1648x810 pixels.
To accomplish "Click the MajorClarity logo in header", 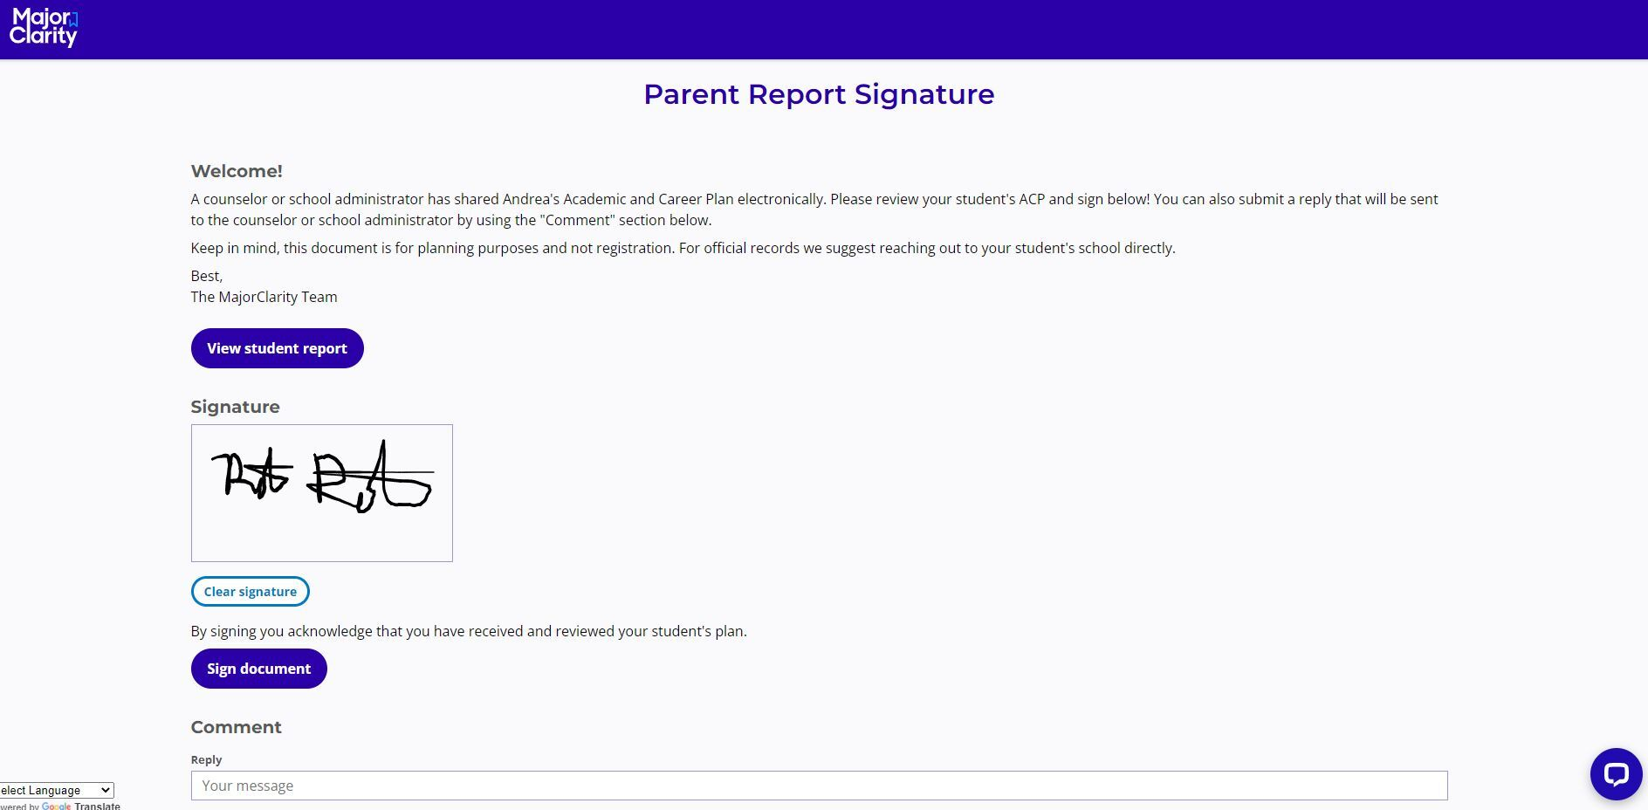I will (x=44, y=28).
